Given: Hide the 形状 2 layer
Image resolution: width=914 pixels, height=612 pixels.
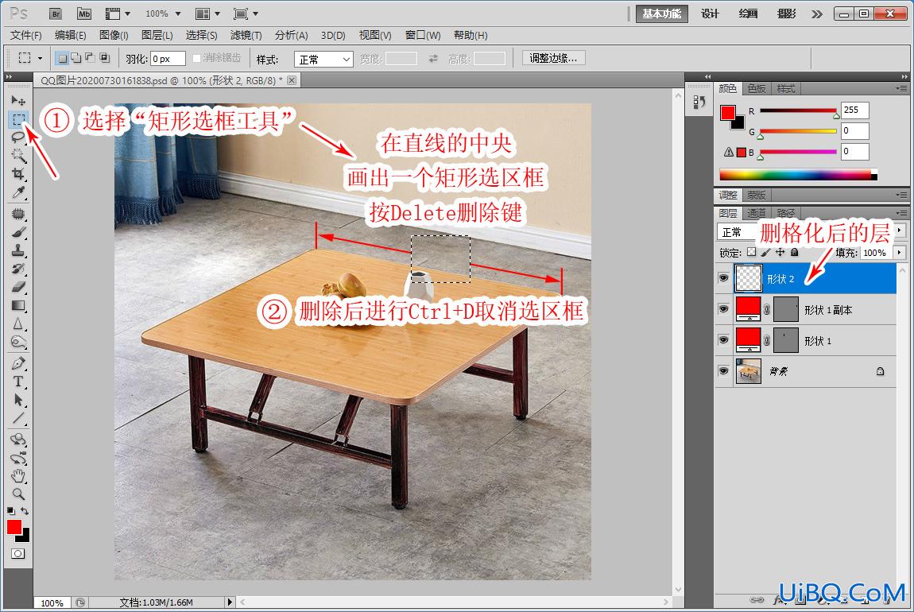Looking at the screenshot, I should pyautogui.click(x=723, y=278).
